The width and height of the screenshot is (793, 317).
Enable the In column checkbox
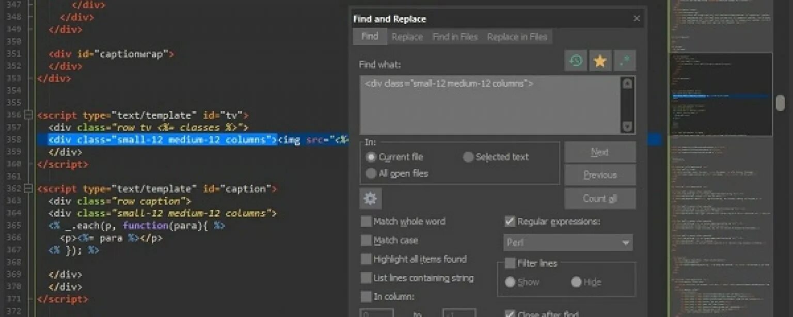click(366, 296)
